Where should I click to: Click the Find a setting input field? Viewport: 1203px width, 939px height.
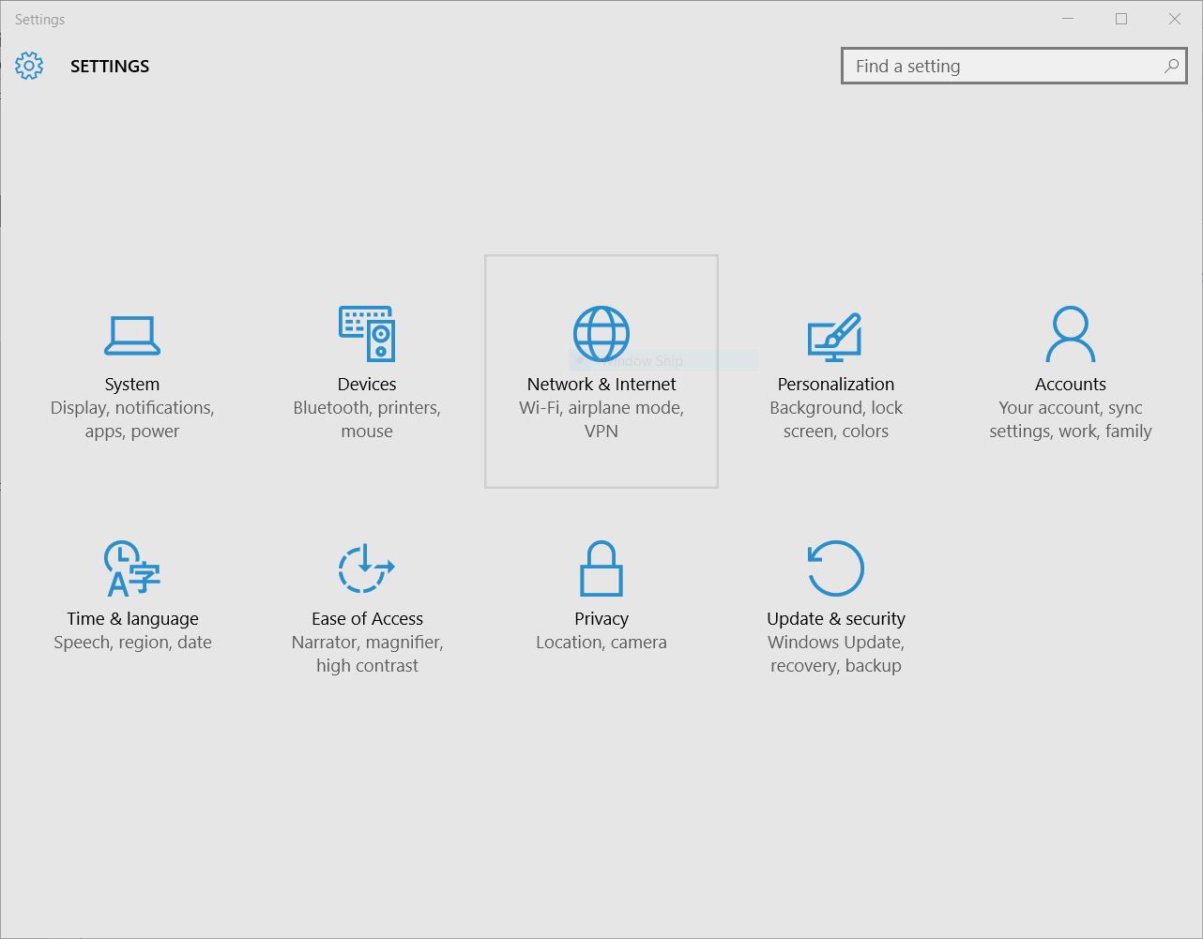point(995,66)
